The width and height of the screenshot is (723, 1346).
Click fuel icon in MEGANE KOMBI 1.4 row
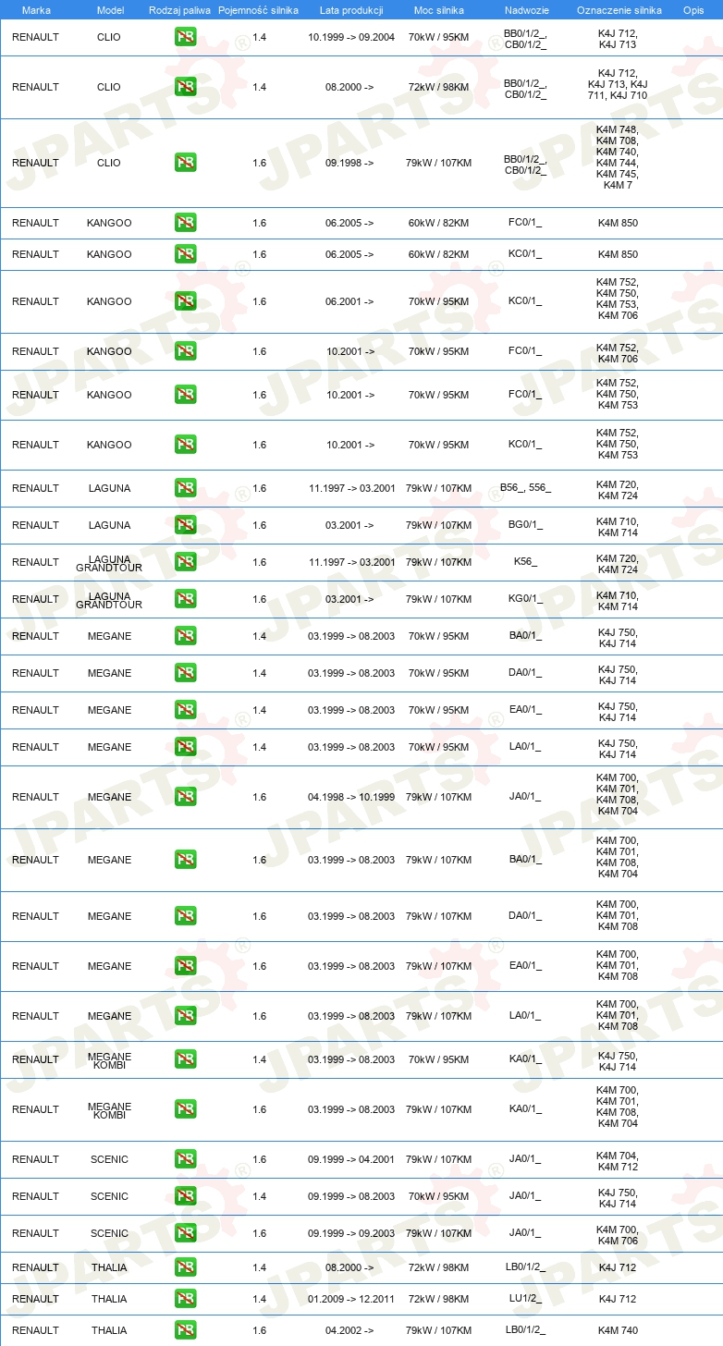[185, 1059]
